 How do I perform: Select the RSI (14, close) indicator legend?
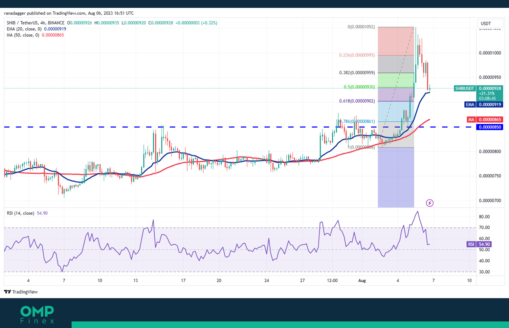pyautogui.click(x=20, y=213)
